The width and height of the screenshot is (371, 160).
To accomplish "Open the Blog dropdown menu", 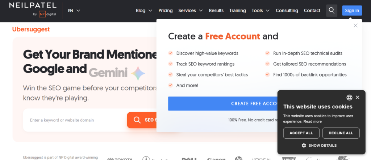I will click(144, 10).
